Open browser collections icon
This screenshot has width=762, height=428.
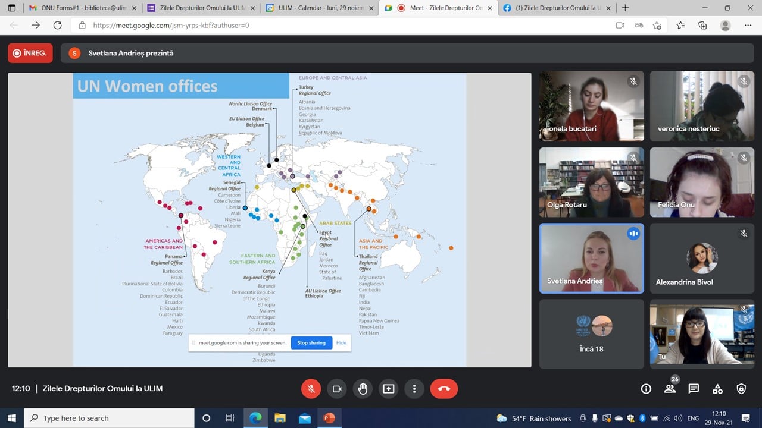[x=702, y=26]
